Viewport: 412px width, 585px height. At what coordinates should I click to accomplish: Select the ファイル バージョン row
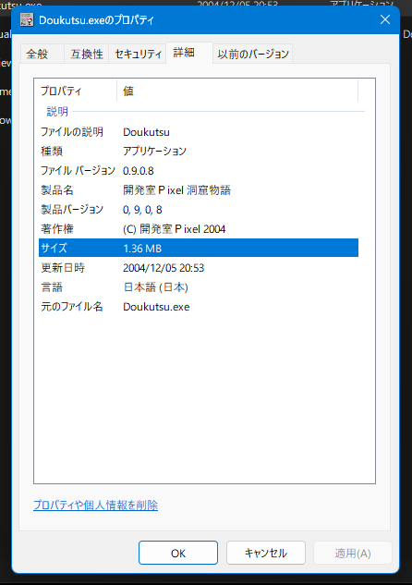(199, 170)
